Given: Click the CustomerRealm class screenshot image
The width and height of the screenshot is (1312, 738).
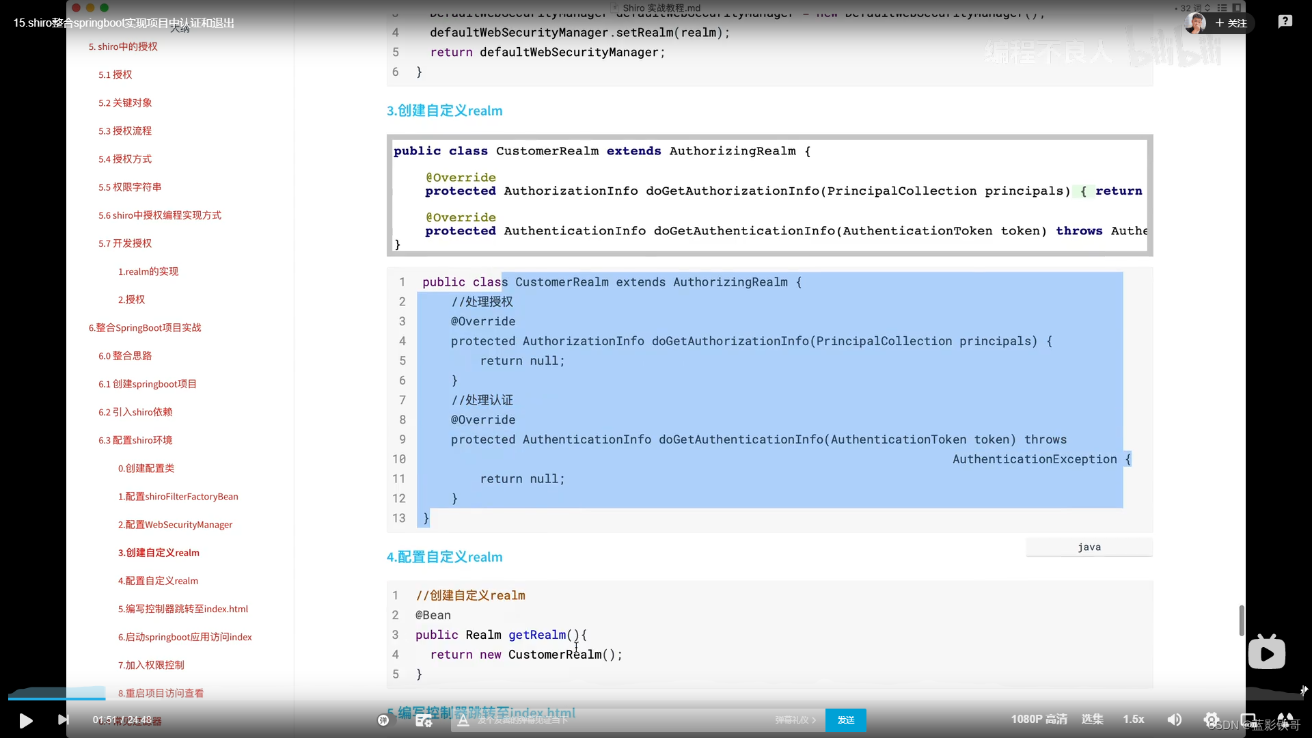Looking at the screenshot, I should click(769, 195).
